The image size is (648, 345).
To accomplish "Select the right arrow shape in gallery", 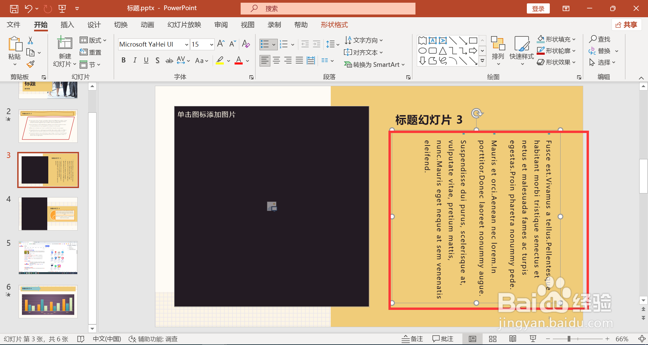I will [473, 51].
